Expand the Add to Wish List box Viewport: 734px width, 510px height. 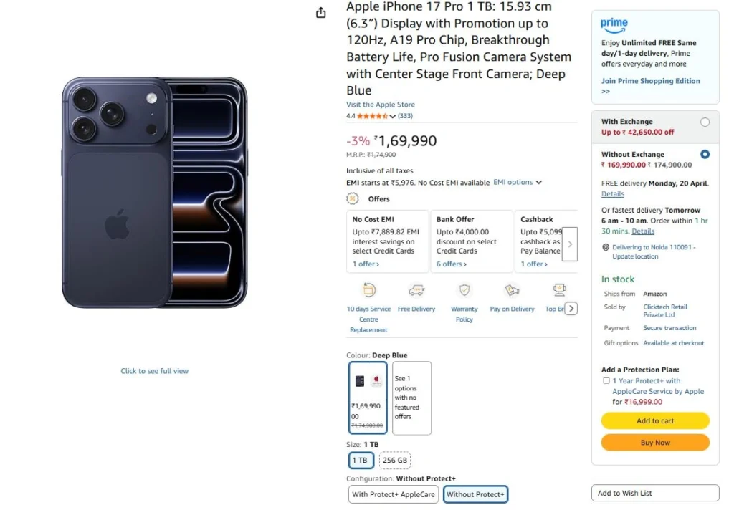click(x=654, y=493)
